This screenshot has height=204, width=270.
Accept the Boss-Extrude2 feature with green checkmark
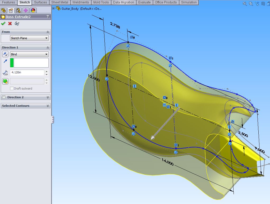3,23
